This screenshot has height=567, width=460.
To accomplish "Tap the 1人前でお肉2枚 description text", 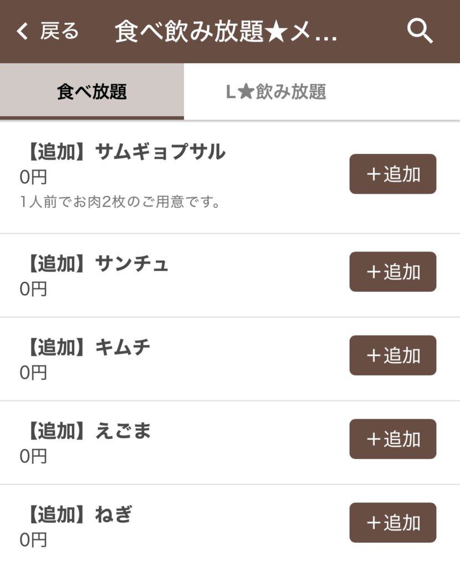I will [120, 202].
